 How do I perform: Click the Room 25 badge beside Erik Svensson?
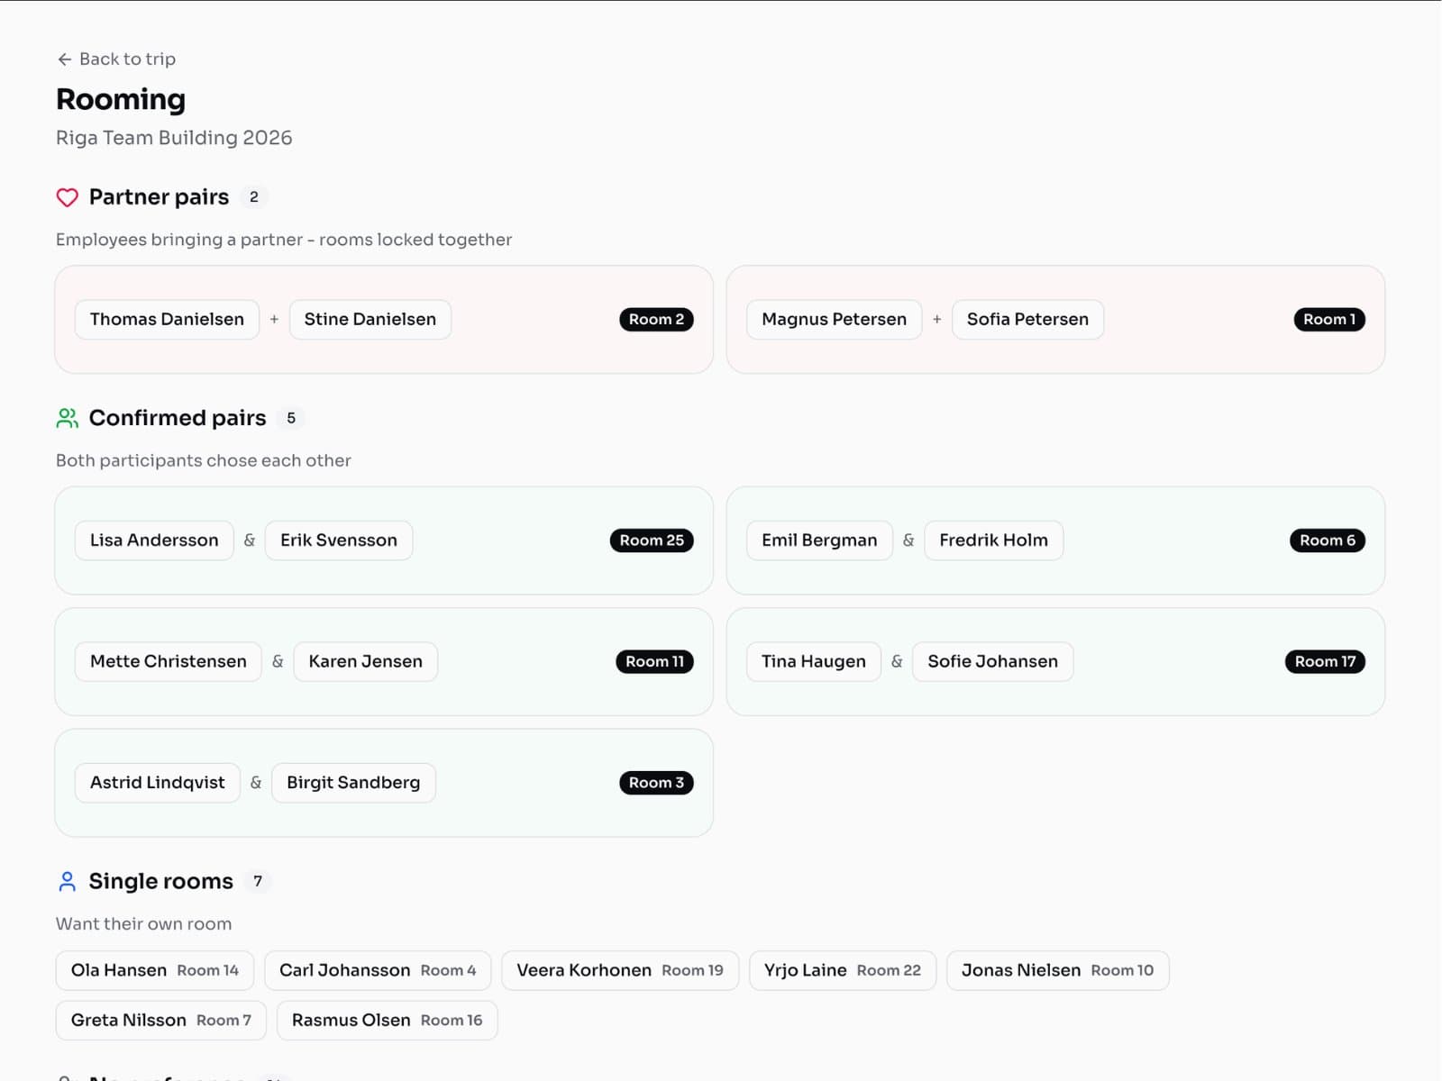coord(652,540)
